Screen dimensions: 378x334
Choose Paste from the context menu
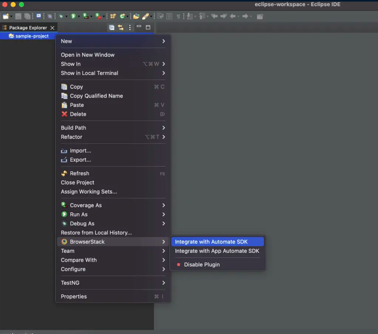(x=113, y=105)
